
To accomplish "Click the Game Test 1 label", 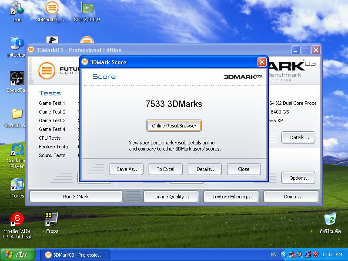I will tap(53, 103).
